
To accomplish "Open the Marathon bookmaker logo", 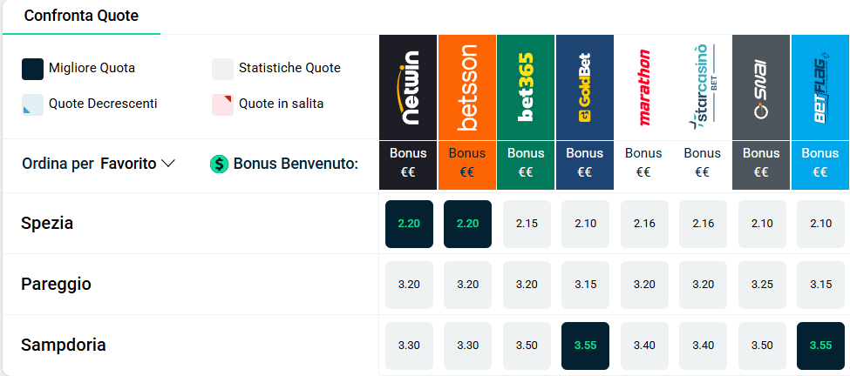I will 643,87.
